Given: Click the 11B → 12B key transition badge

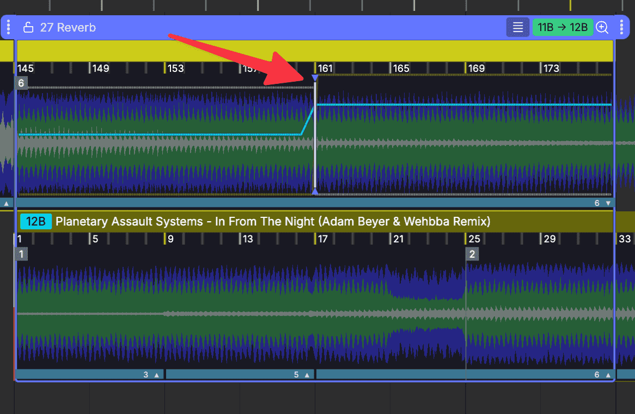Looking at the screenshot, I should (563, 27).
